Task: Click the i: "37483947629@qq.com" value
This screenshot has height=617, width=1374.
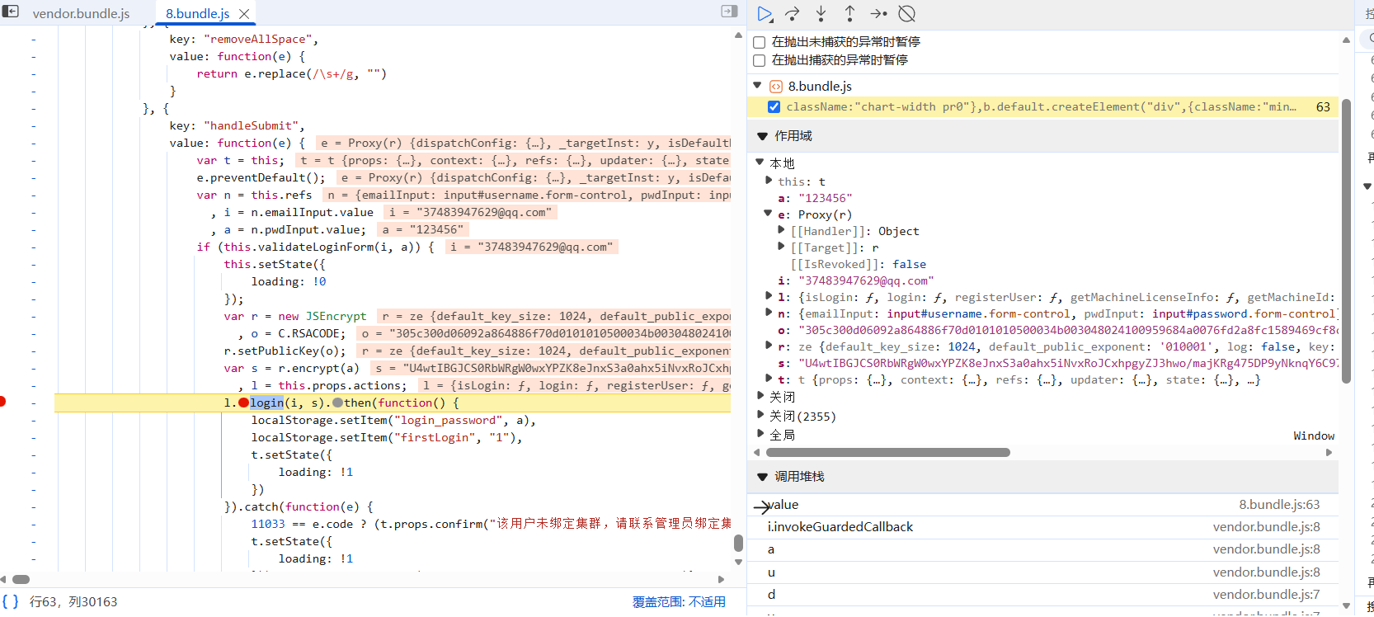Action: pyautogui.click(x=866, y=280)
